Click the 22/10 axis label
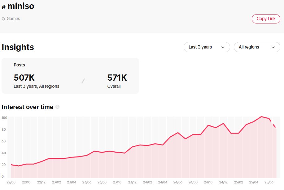Image resolution: width=284 pixels, height=190 pixels. [26, 182]
